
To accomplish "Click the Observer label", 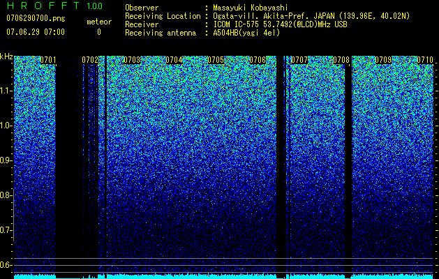I will [x=142, y=8].
